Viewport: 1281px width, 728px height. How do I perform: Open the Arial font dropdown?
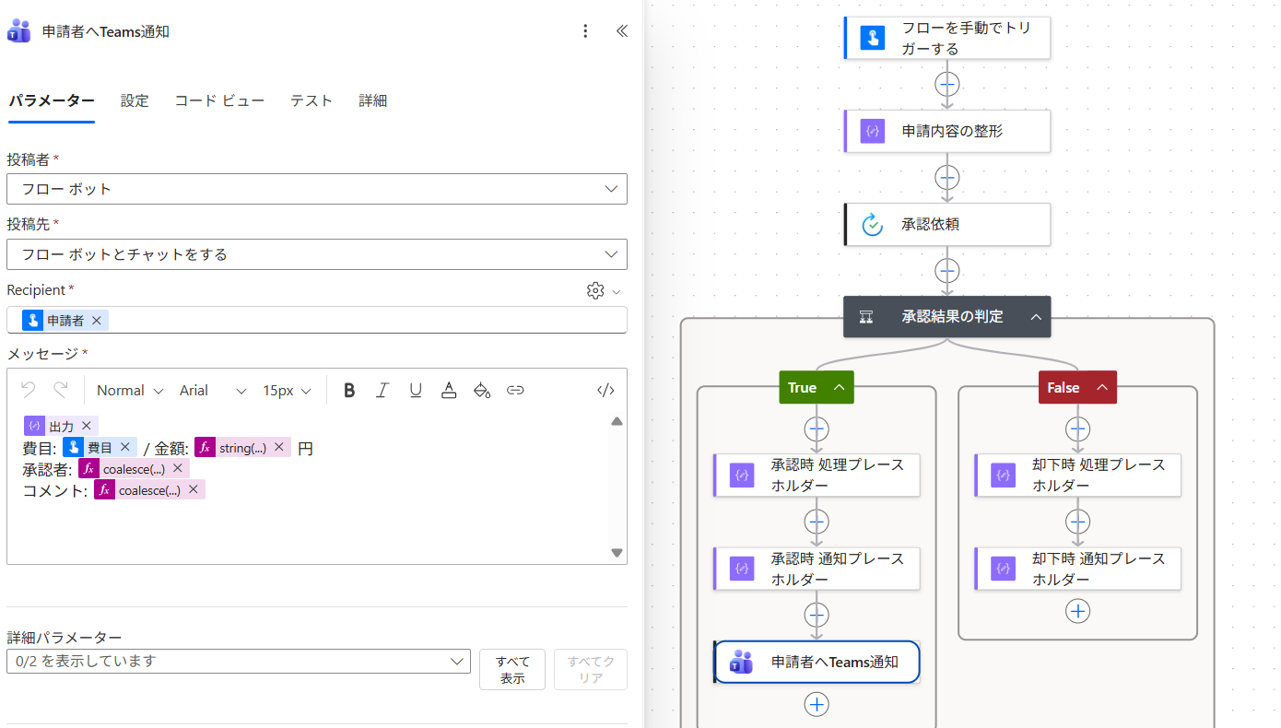pos(213,391)
